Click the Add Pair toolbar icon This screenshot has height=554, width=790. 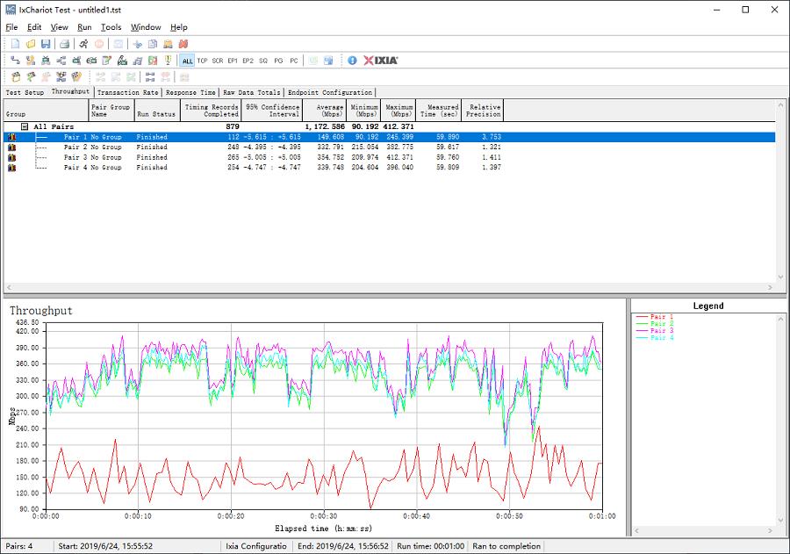15,61
